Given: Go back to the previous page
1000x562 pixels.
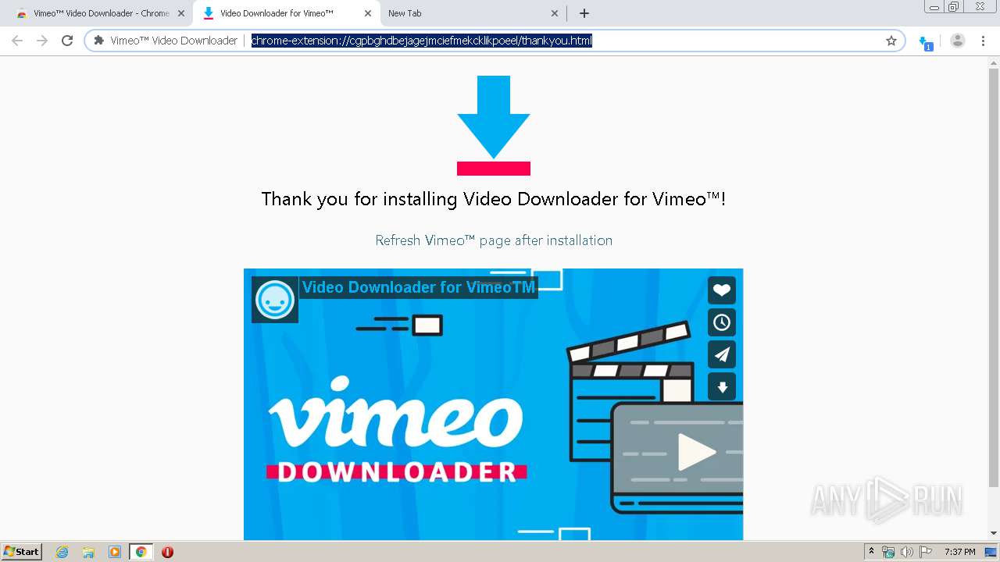Looking at the screenshot, I should click(x=17, y=41).
